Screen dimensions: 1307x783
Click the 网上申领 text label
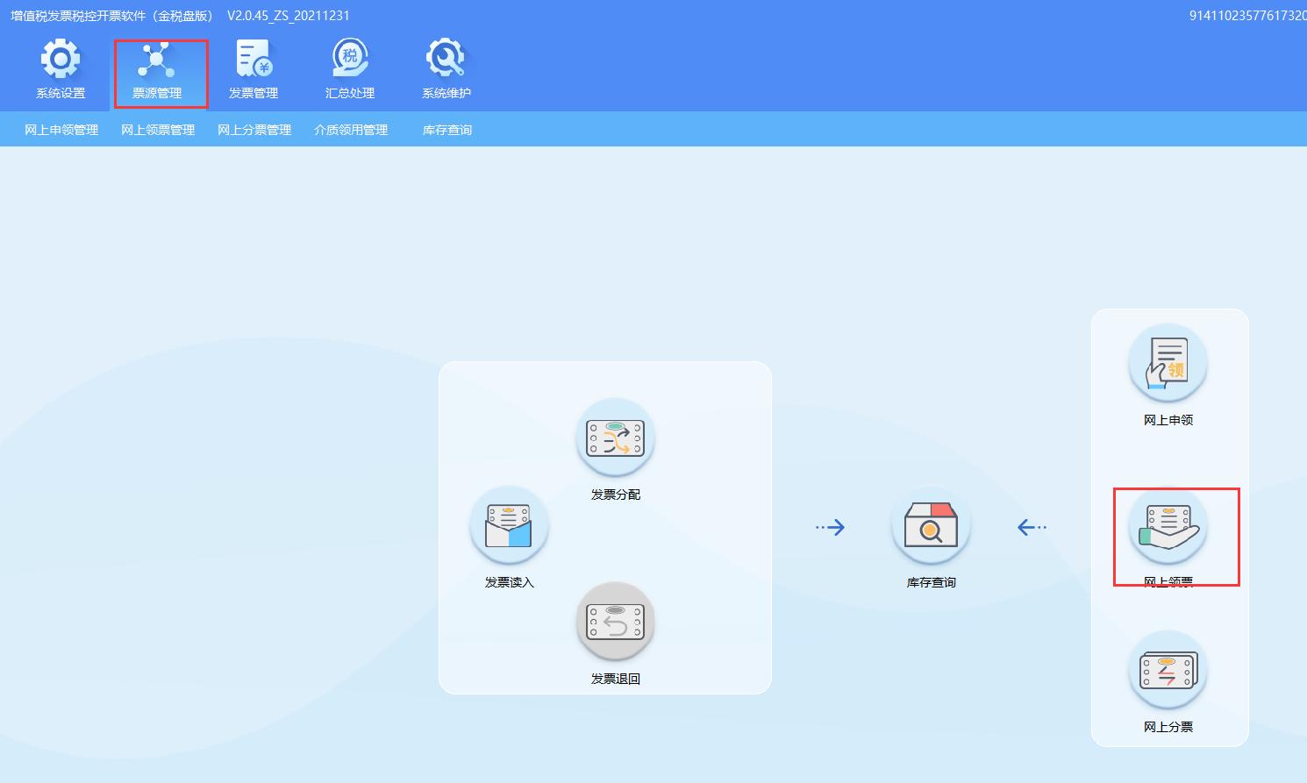coord(1167,419)
